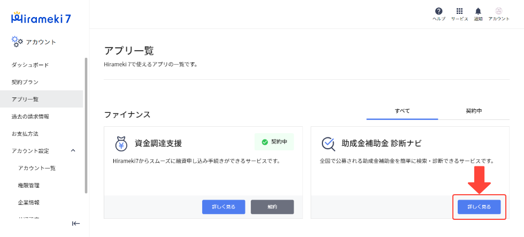
Task: Click 解約 button for 資金調達支援
Action: tap(272, 207)
